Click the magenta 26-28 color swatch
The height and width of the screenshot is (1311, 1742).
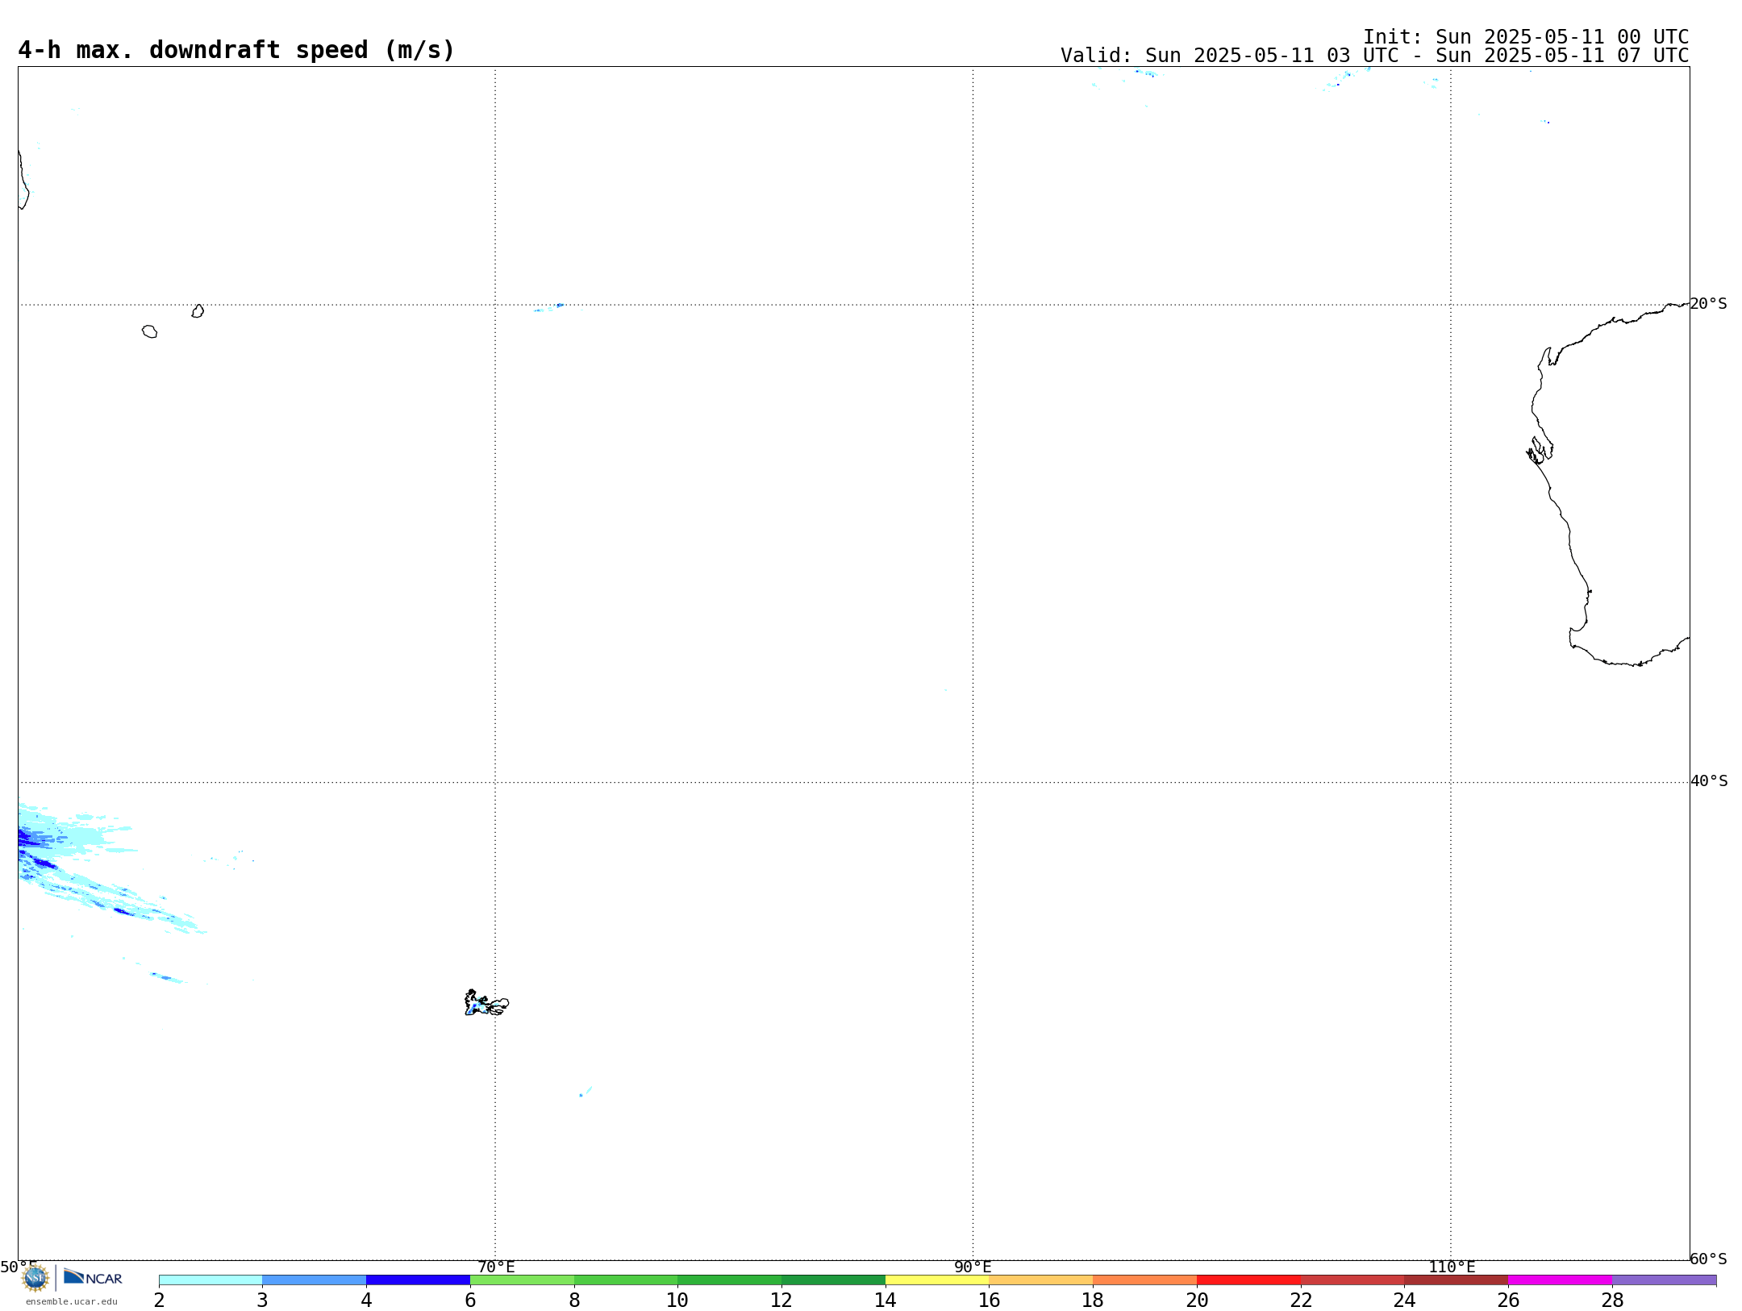click(1560, 1280)
